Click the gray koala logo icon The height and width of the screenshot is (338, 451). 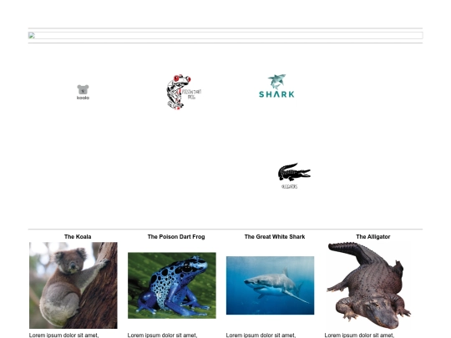pos(83,93)
